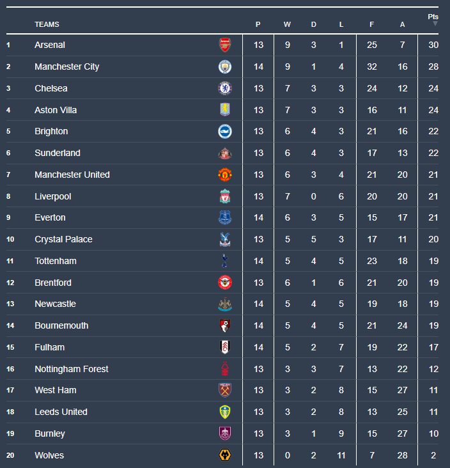Click the Everton club badge

click(224, 218)
